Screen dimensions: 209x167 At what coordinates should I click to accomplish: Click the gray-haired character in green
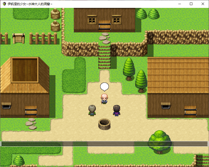[92, 110]
